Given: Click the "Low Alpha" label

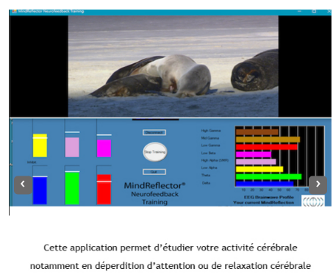Looking at the screenshot, I should (209, 168).
